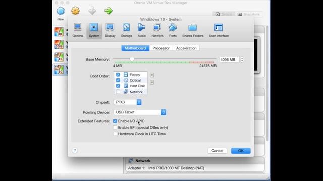Click the Base Memory slider handle
Image resolution: width=323 pixels, height=181 pixels.
tap(132, 59)
